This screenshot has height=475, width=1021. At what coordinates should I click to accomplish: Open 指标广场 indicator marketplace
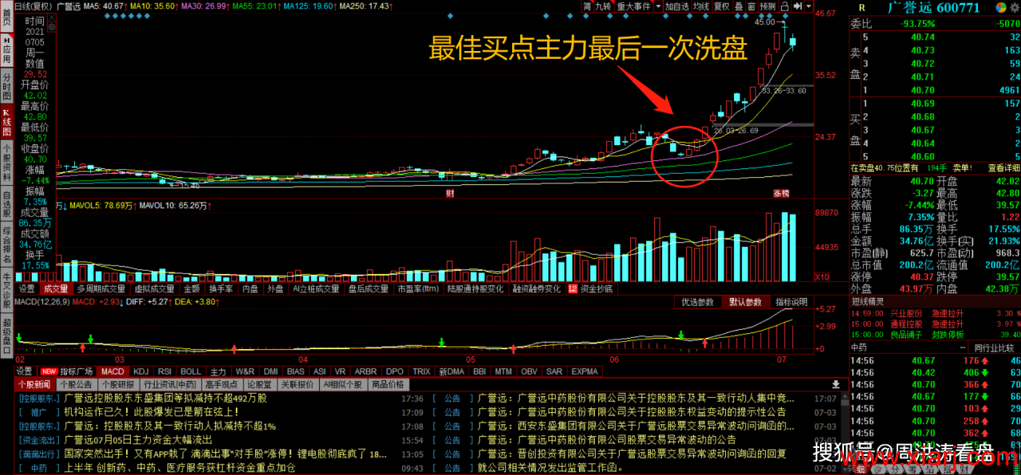(77, 371)
